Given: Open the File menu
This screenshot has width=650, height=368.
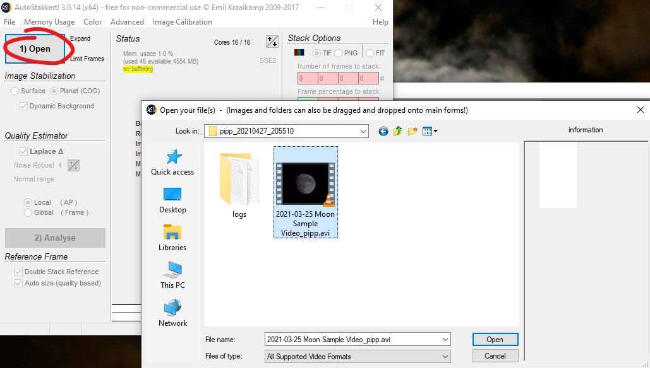Looking at the screenshot, I should coord(9,22).
